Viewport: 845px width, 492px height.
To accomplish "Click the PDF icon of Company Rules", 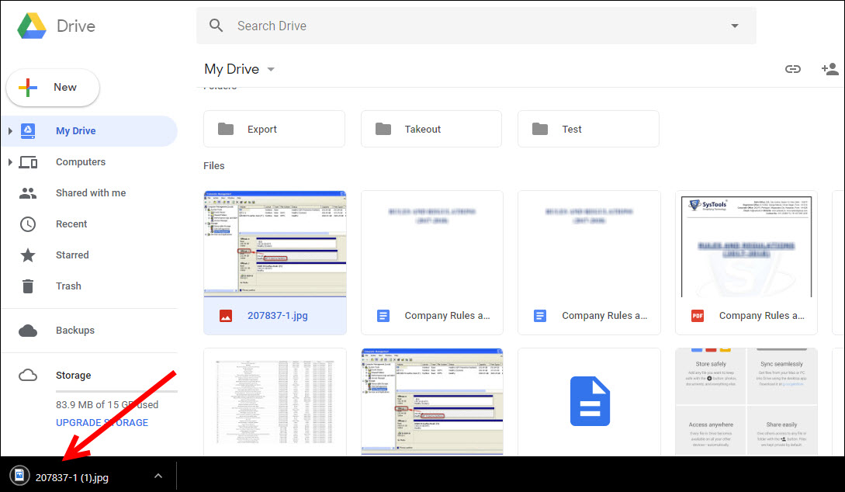I will click(x=698, y=316).
